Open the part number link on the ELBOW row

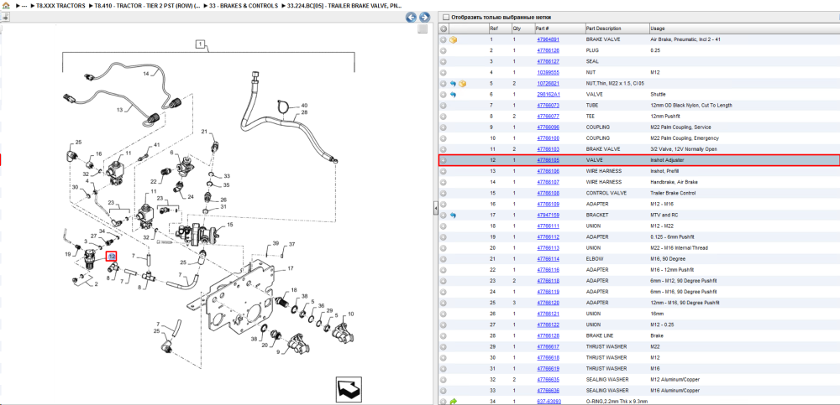[548, 259]
